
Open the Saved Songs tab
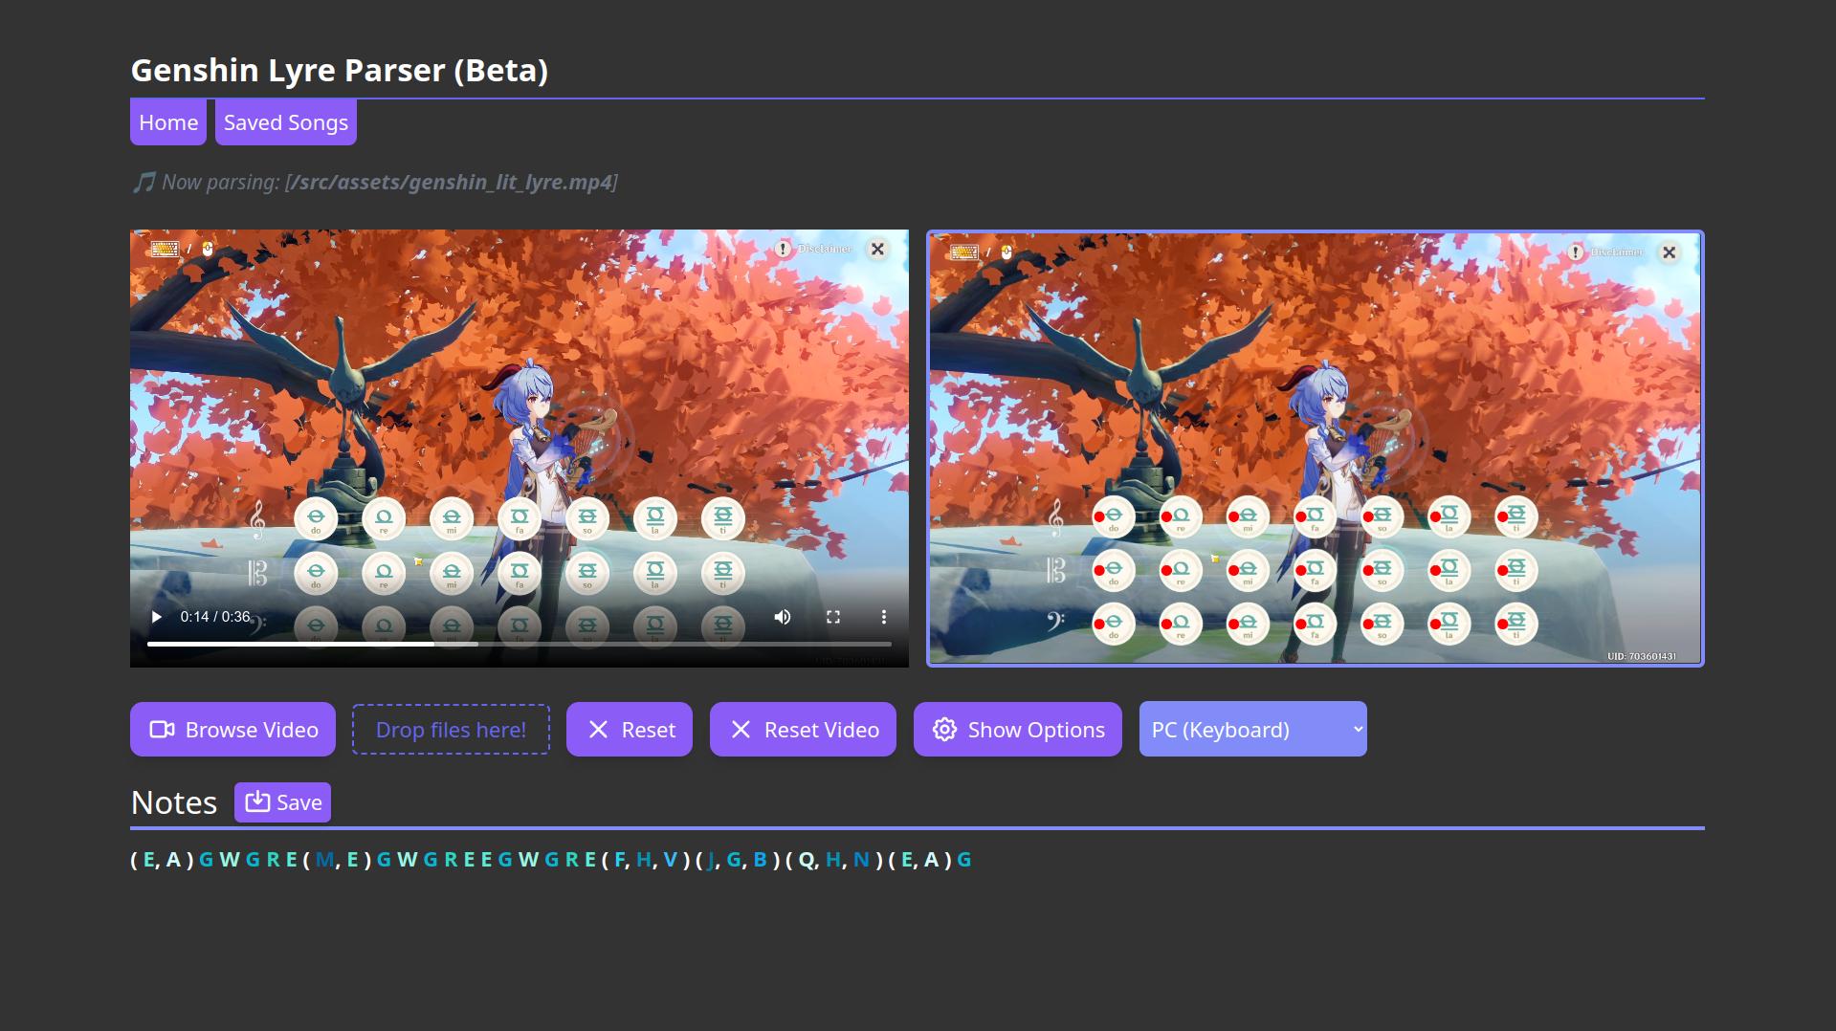point(286,122)
